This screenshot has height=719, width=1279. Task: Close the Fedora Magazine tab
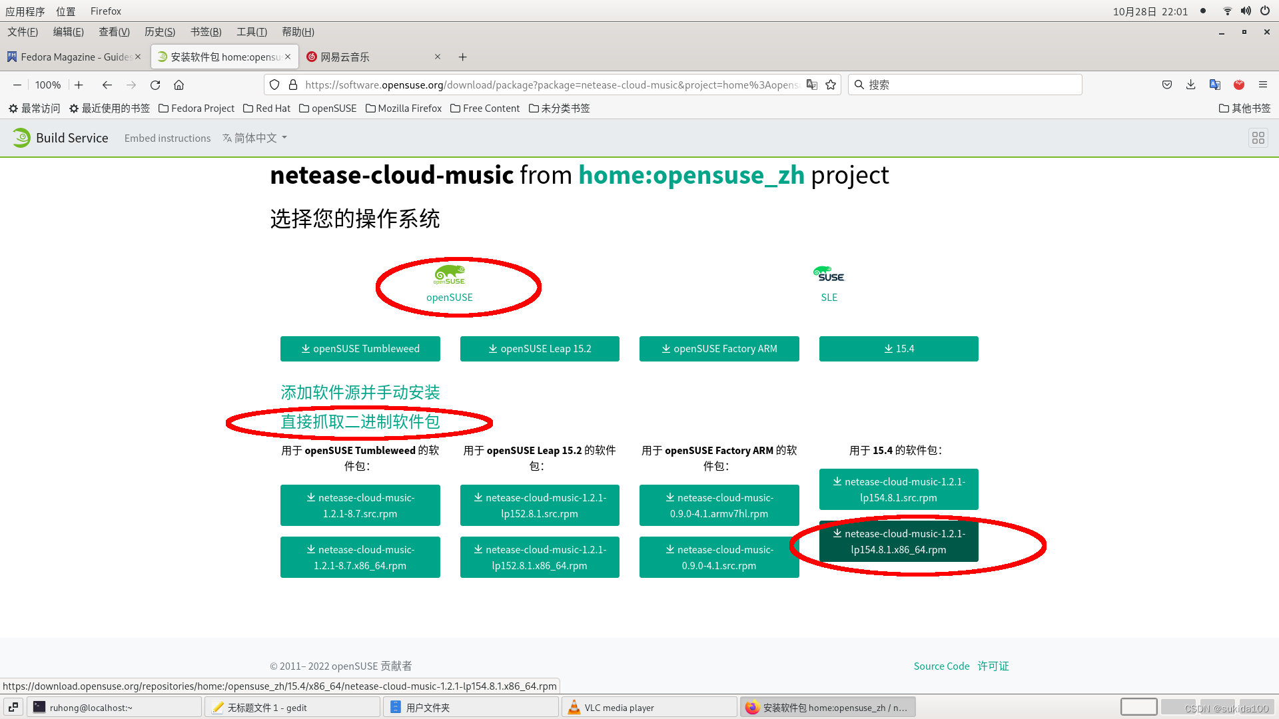coord(138,57)
